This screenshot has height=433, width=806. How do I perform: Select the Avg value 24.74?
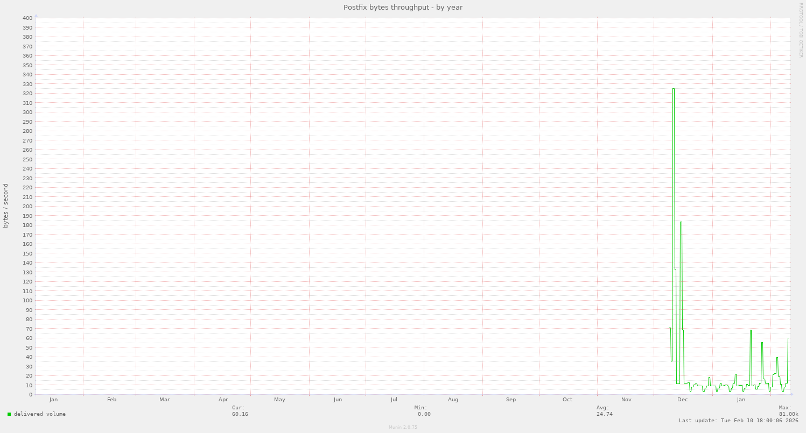(x=603, y=414)
